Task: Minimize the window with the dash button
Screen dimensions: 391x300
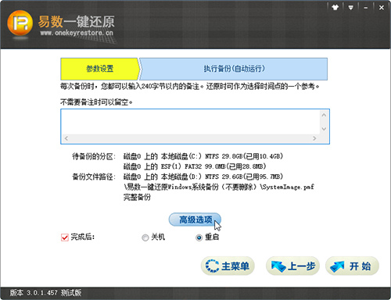Action: 366,8
